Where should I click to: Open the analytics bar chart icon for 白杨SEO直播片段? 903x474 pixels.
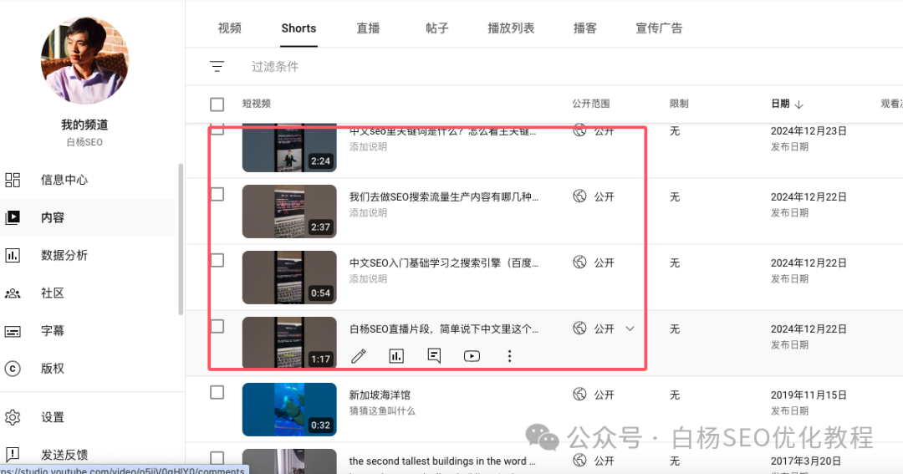pyautogui.click(x=396, y=356)
